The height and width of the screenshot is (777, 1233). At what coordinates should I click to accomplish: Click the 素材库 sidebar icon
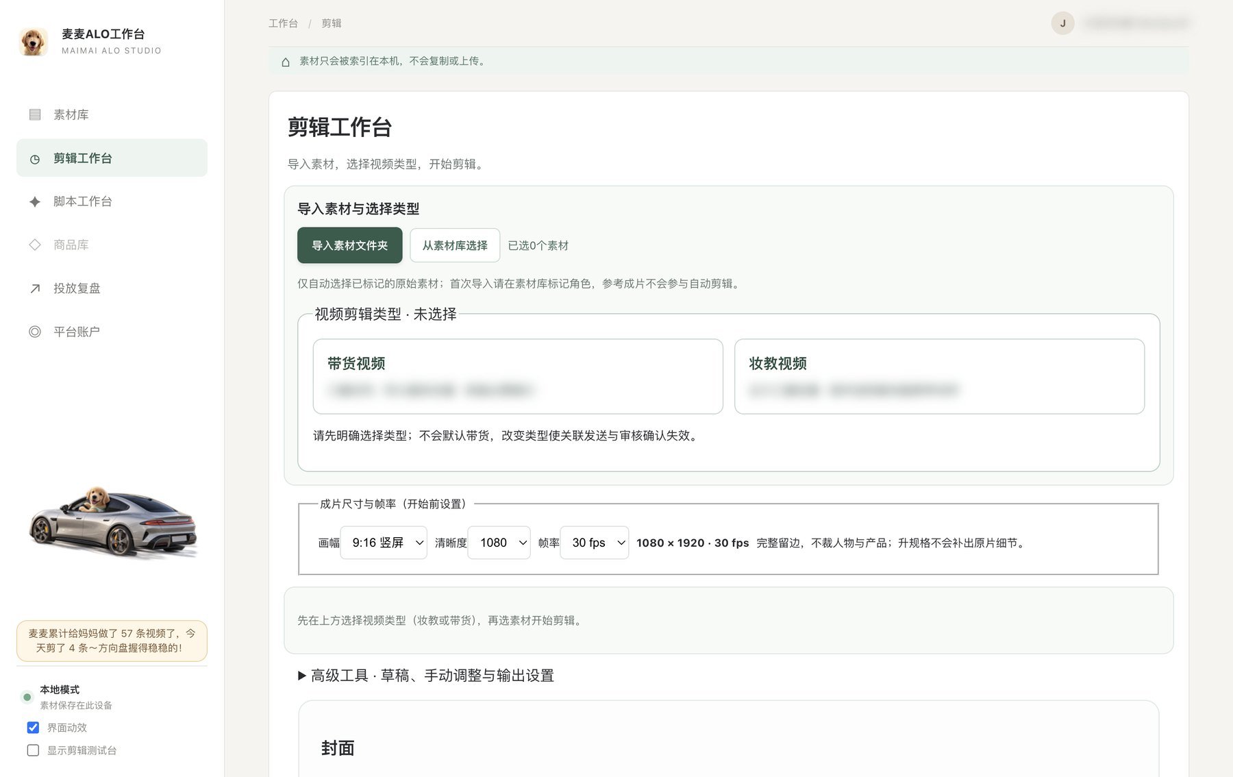pyautogui.click(x=35, y=114)
